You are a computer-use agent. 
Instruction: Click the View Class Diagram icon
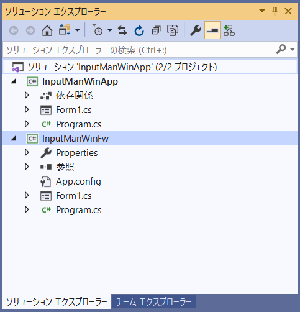[x=229, y=30]
